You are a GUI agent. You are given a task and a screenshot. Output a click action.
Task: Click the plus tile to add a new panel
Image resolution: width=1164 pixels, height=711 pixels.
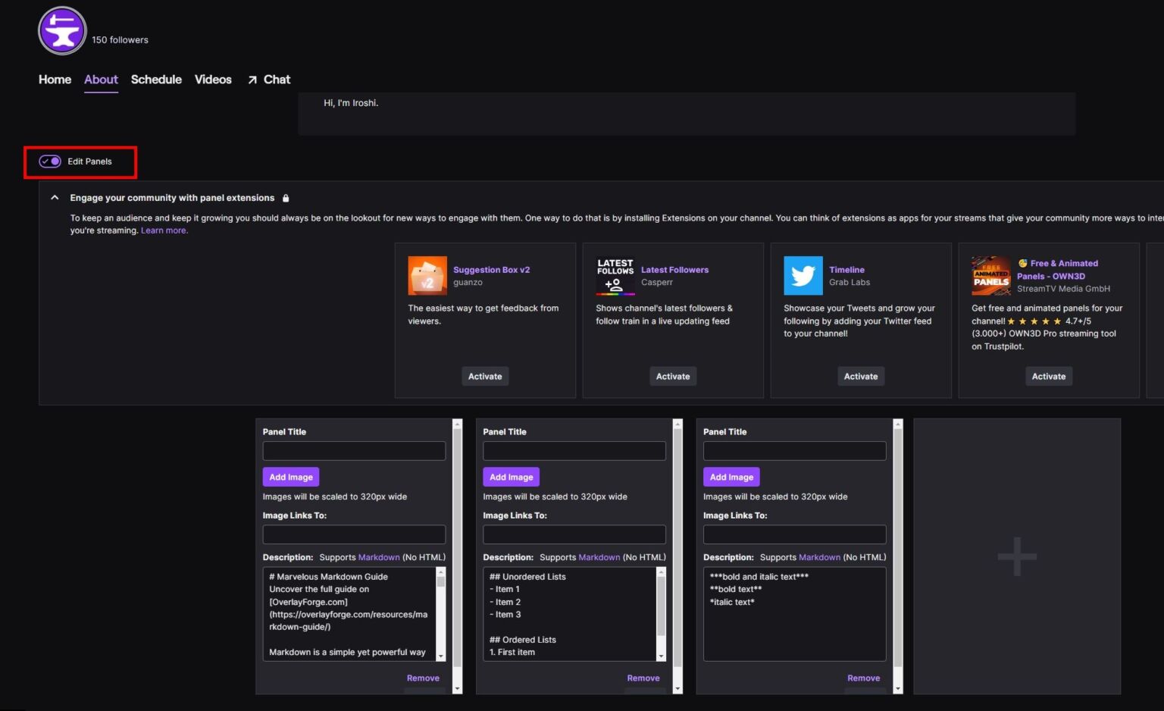pyautogui.click(x=1016, y=556)
